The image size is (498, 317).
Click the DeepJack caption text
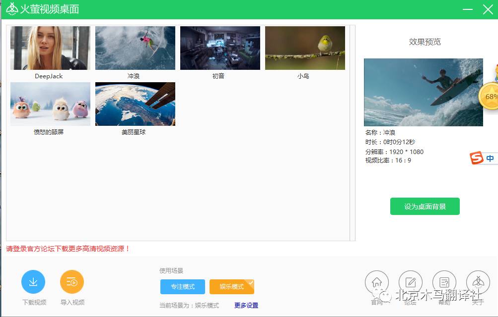coord(49,76)
